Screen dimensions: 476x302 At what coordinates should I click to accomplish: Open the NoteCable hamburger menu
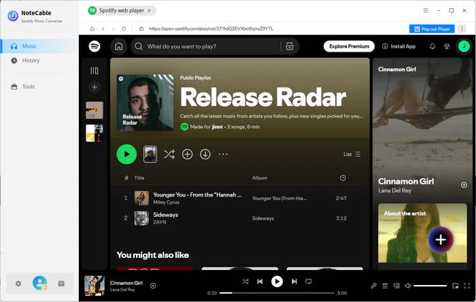pyautogui.click(x=426, y=11)
